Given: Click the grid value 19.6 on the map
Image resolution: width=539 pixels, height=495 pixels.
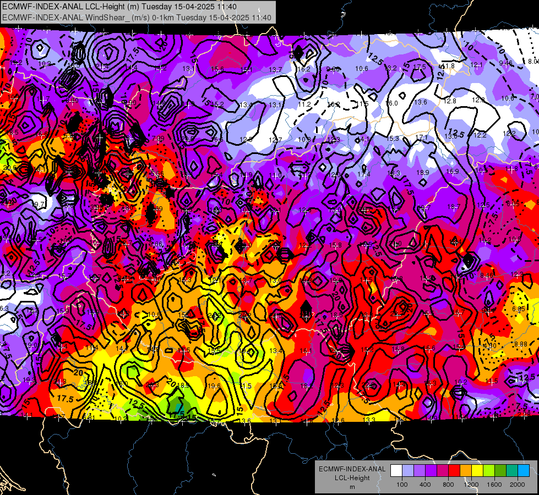Looking at the screenshot, I should [x=214, y=386].
